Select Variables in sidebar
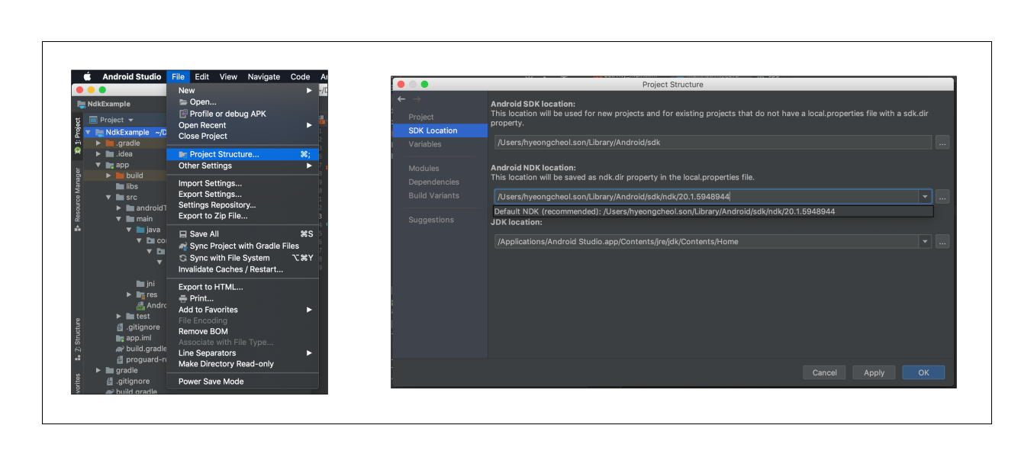1034x467 pixels. 425,144
